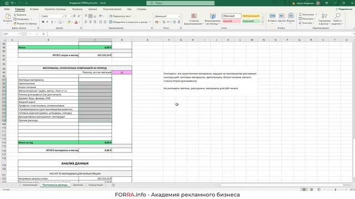Screen dimensions: 355x199
Task: Switch to the Page Layout (Разметка страницы) tab
Action: (55, 9)
